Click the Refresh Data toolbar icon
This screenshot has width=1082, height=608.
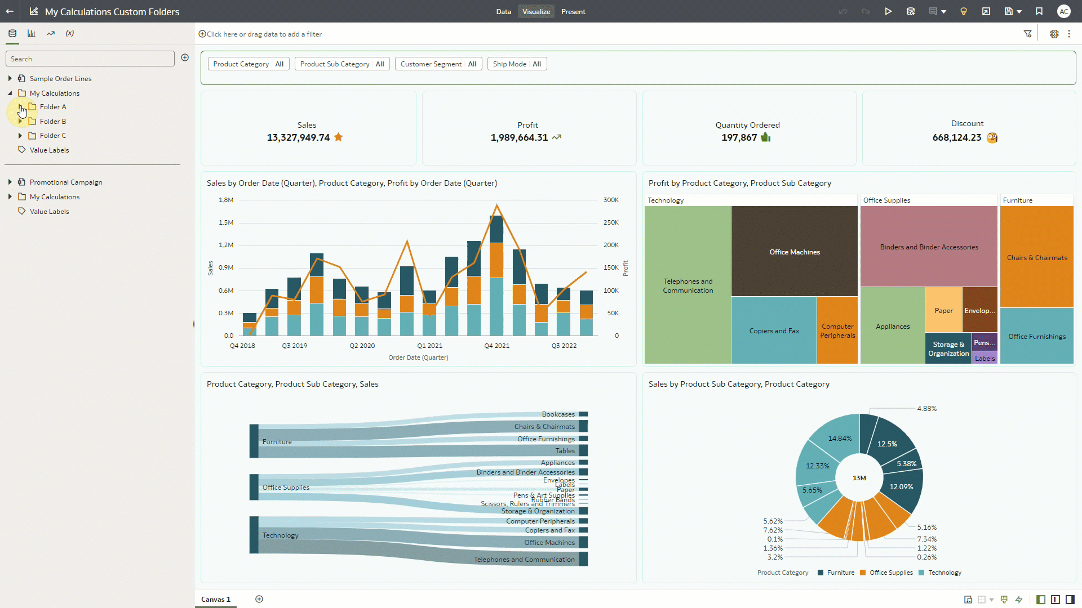pyautogui.click(x=910, y=11)
